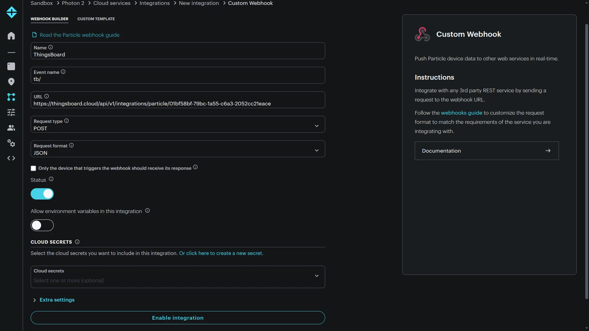
Task: Go to Sandbox breadcrumb
Action: point(42,3)
